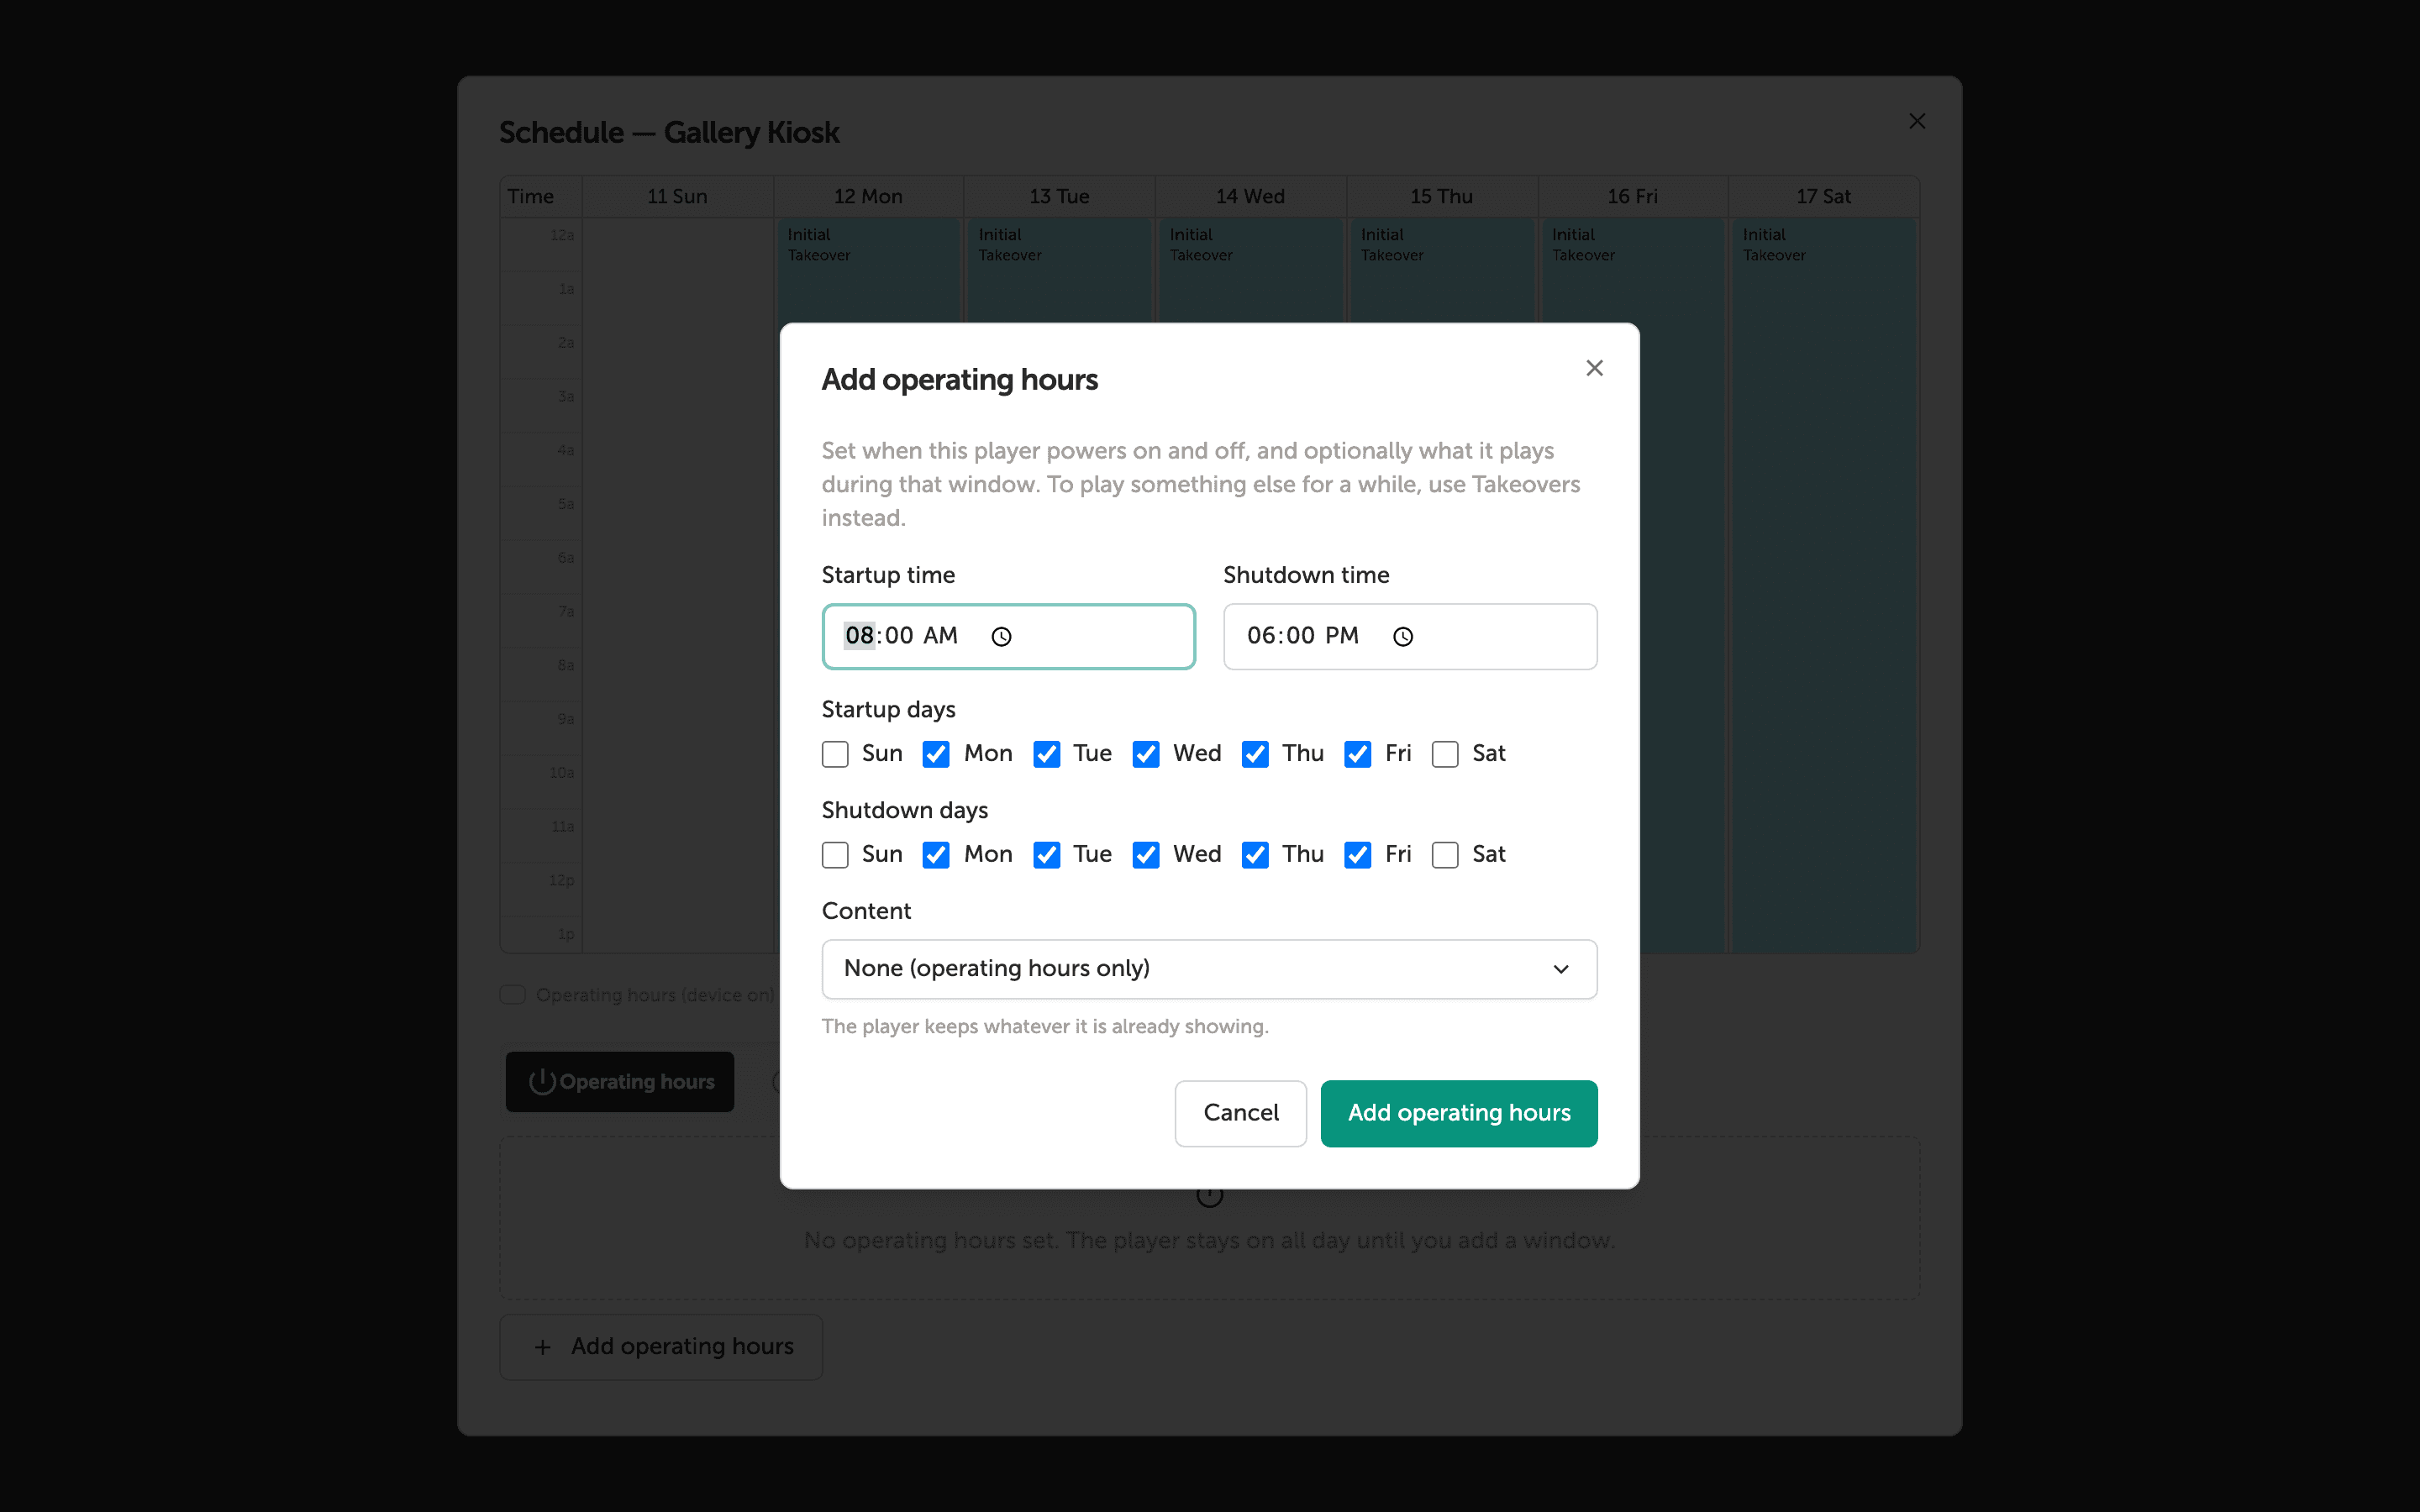Uncheck Tue in Startup days
The width and height of the screenshot is (2420, 1512).
[1046, 754]
